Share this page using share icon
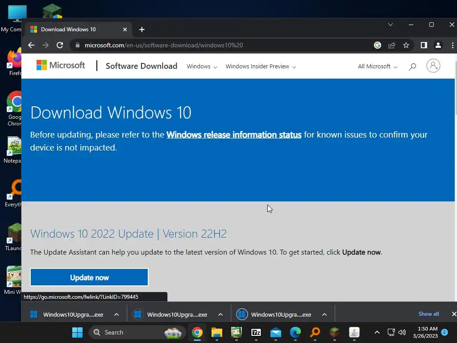This screenshot has width=457, height=343. click(392, 45)
